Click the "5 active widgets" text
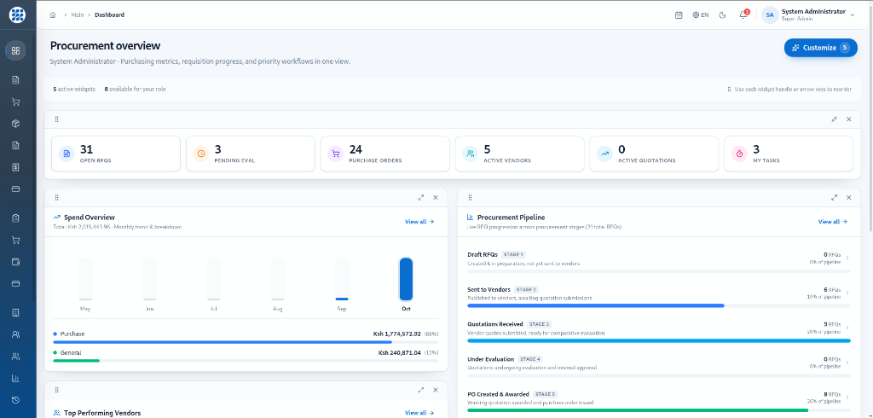This screenshot has width=873, height=418. 74,90
